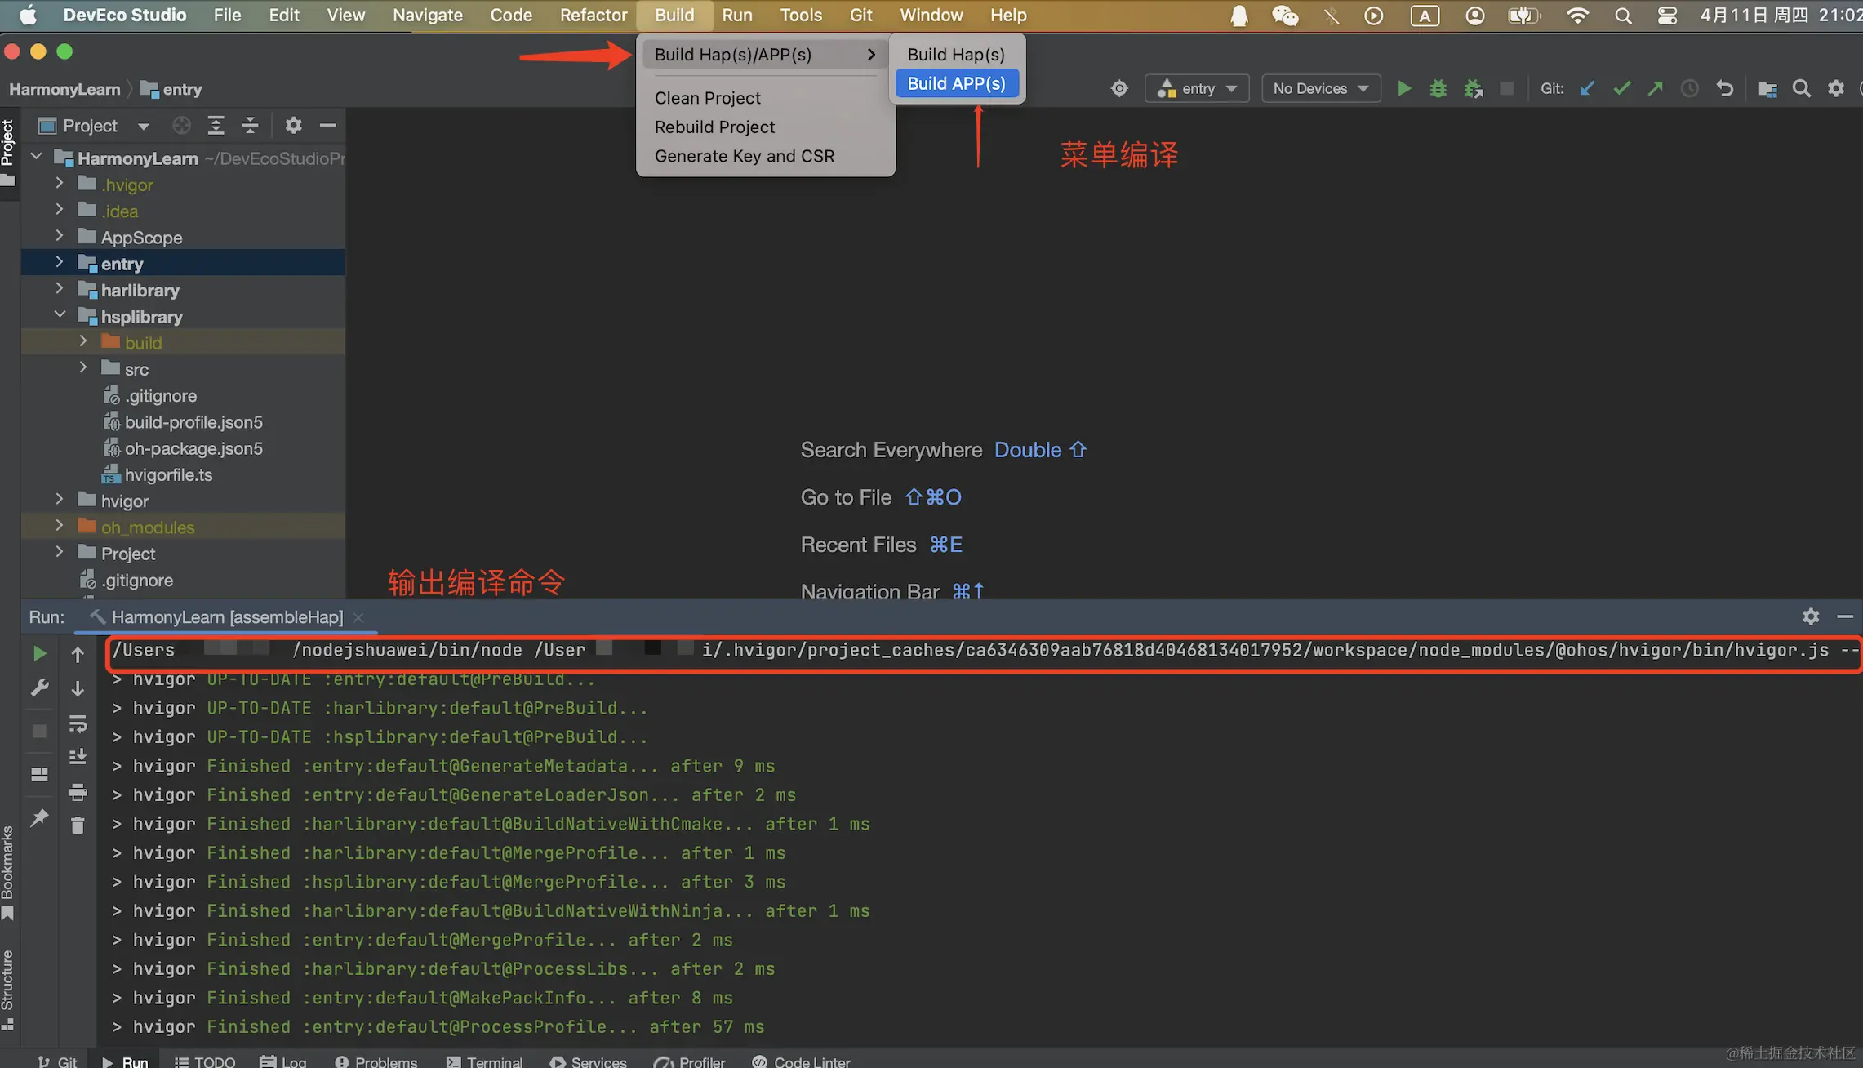The image size is (1863, 1068).
Task: Expand the build folder under hsplibrary
Action: click(x=82, y=341)
